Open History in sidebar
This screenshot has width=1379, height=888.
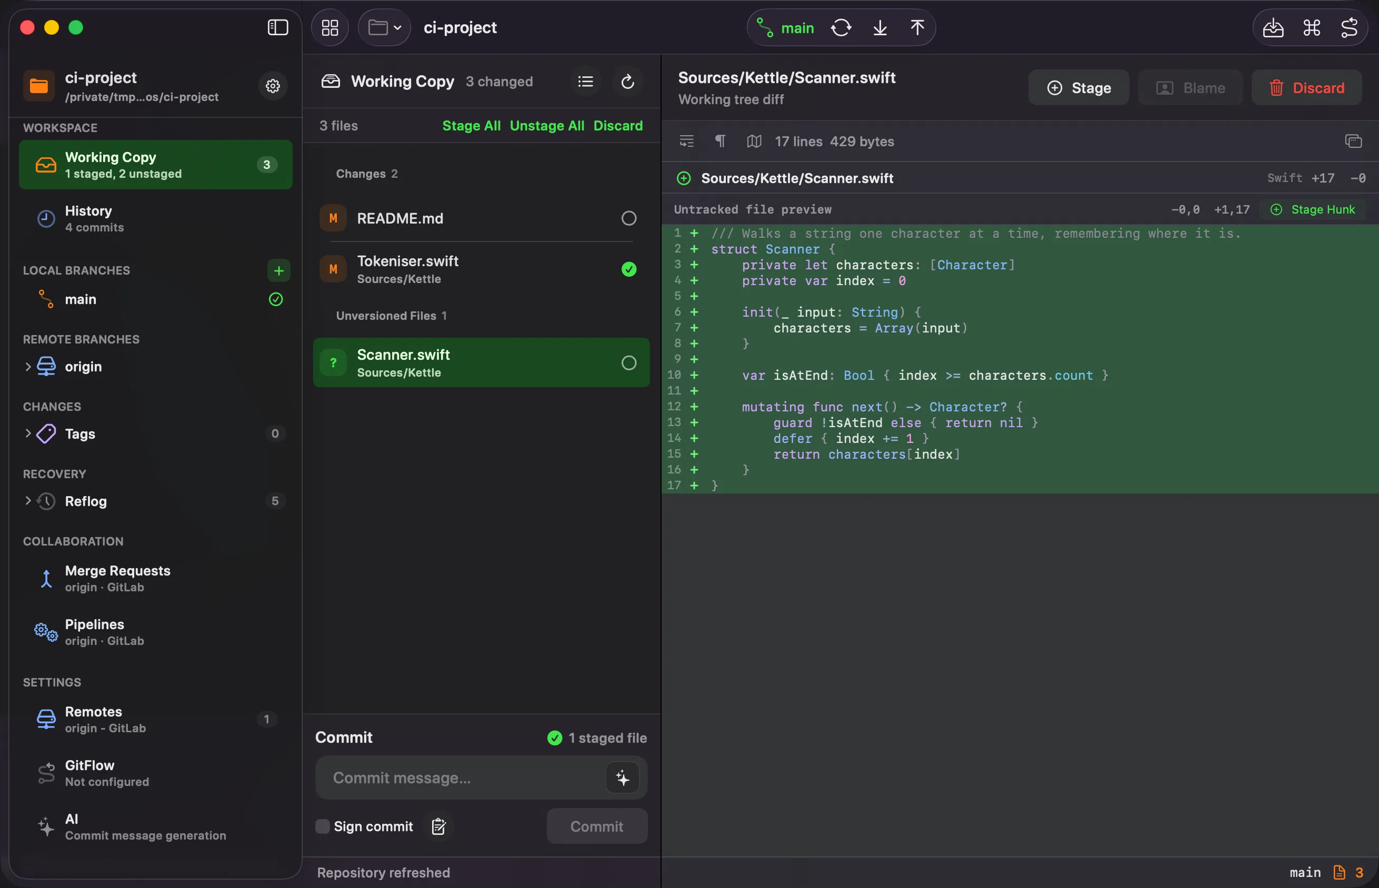pos(156,218)
